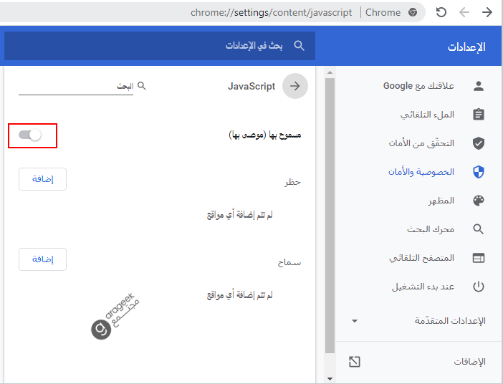503x384 pixels.
Task: Click إضافة button in the حظر section
Action: (x=43, y=179)
